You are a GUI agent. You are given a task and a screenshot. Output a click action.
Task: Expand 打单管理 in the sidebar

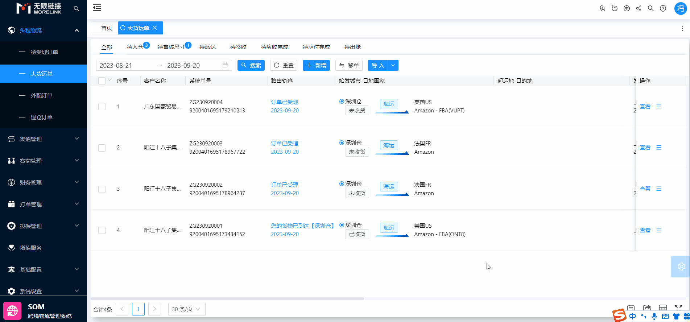(x=44, y=204)
